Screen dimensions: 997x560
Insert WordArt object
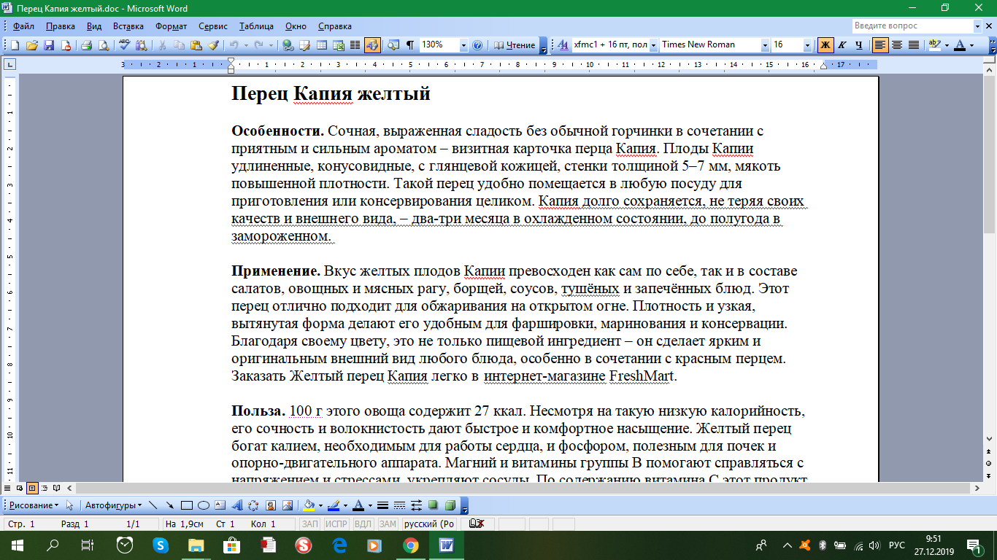click(x=236, y=505)
